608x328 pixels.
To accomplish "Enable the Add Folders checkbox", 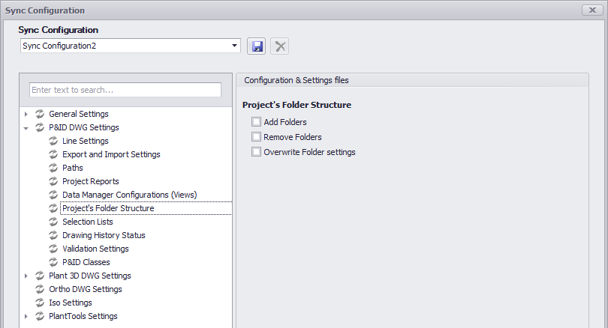I will [256, 122].
